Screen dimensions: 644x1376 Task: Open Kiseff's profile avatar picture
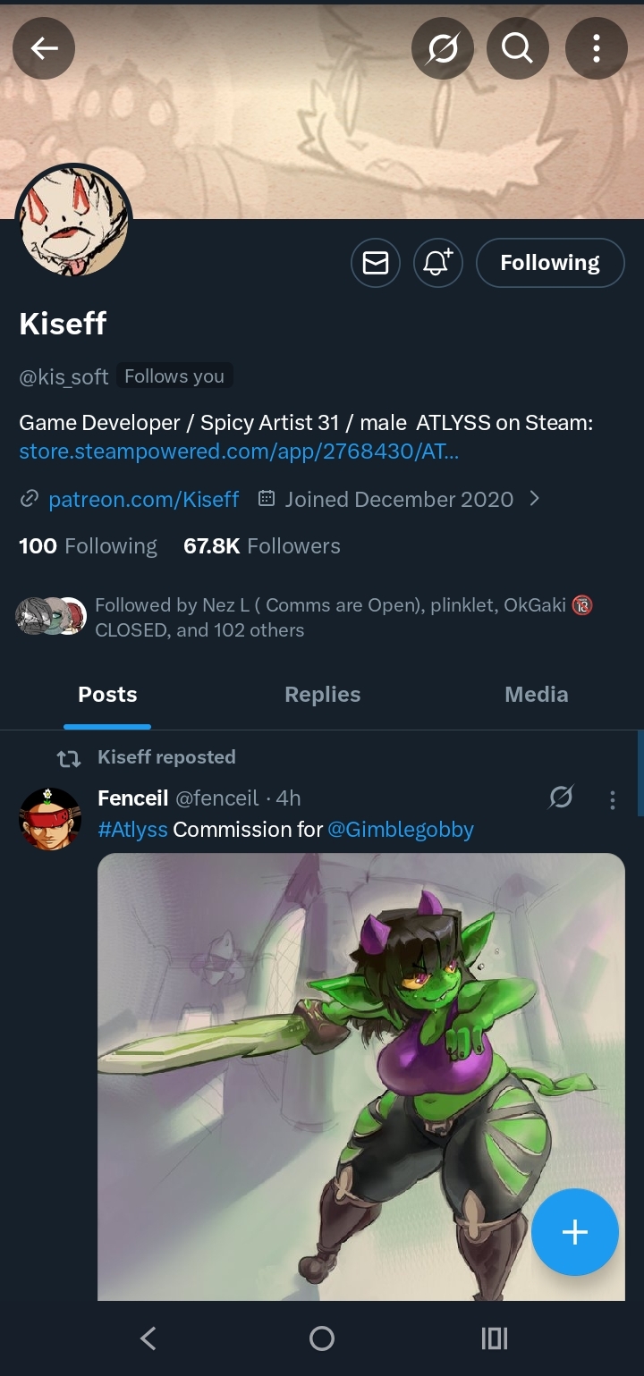73,222
